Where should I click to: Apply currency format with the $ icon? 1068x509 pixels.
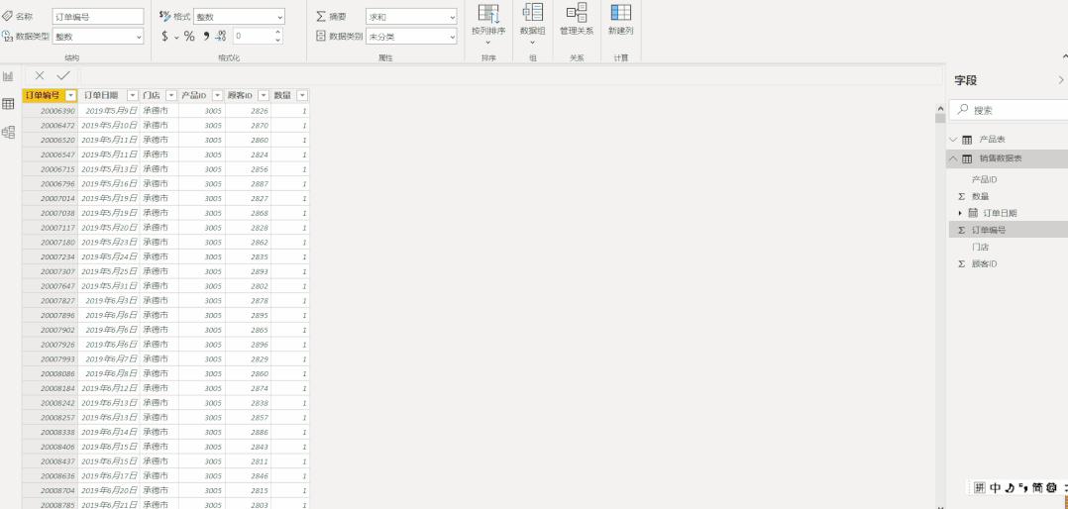[164, 36]
